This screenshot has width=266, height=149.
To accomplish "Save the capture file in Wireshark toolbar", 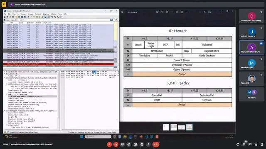I will click(x=19, y=17).
